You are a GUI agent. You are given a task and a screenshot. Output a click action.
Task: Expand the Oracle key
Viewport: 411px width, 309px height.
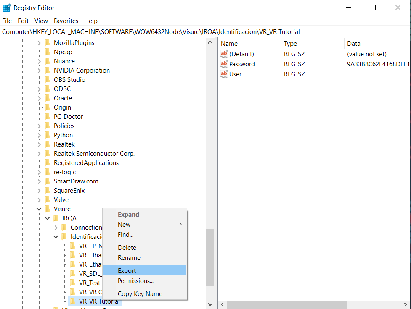point(39,98)
